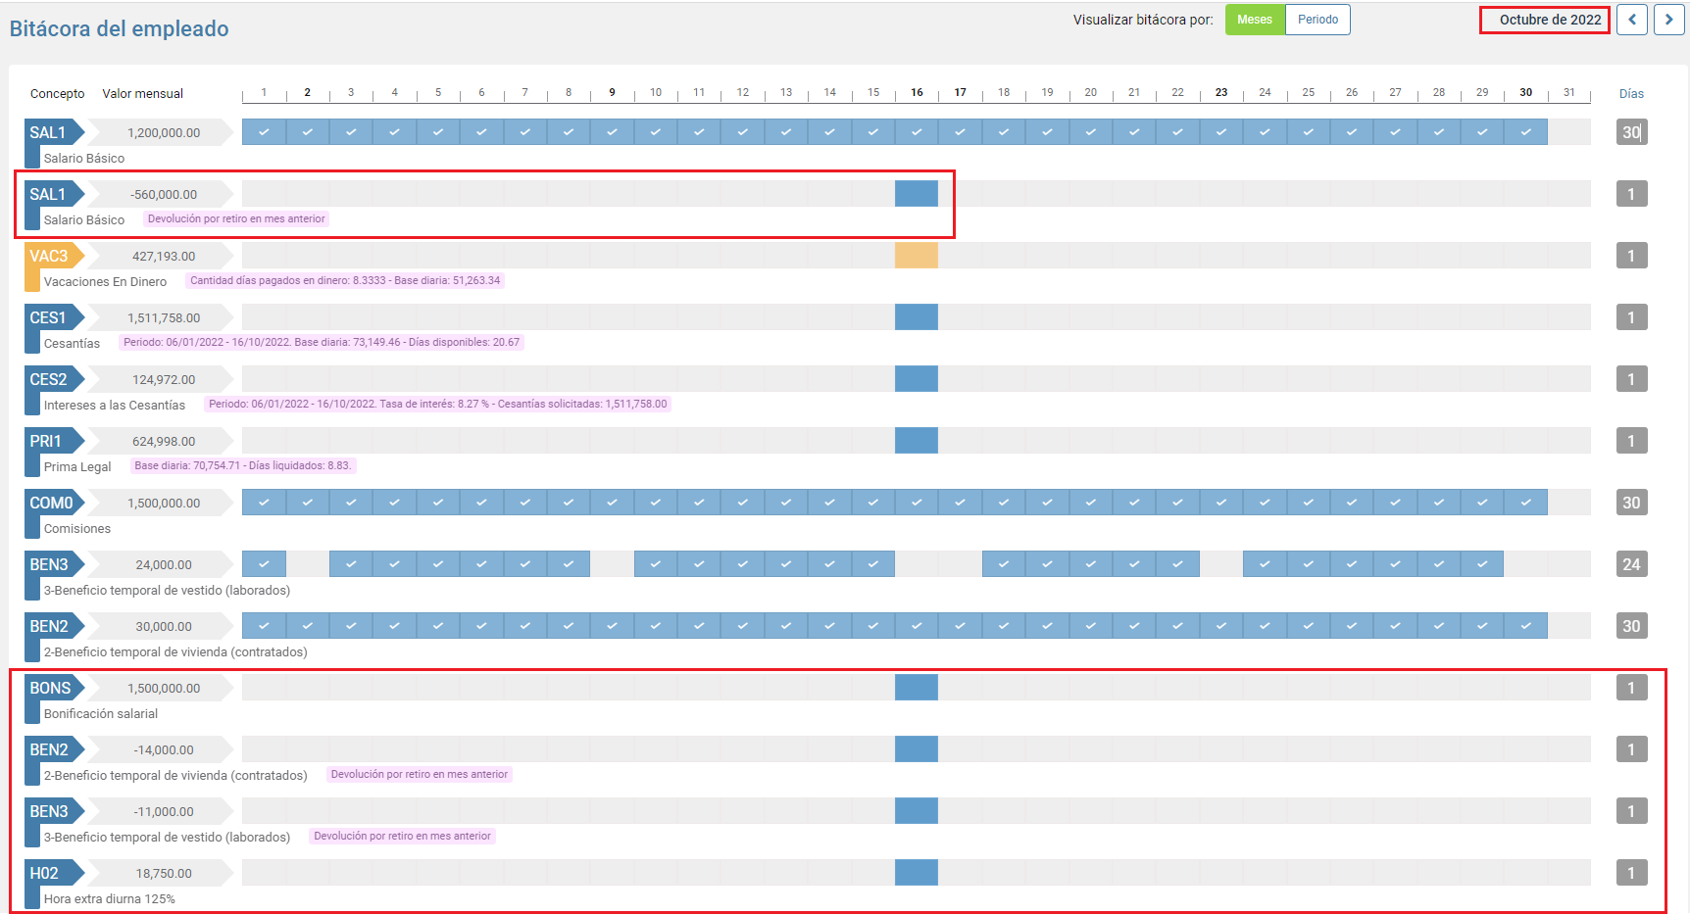Open the Devolución note under BEN2 vivienda
Screen dimensions: 1690x915
click(x=420, y=775)
